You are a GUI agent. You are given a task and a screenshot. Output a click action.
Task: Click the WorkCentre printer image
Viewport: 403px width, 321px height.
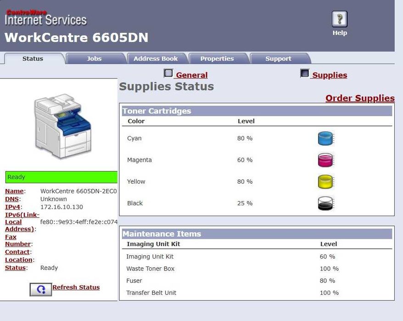(x=63, y=126)
